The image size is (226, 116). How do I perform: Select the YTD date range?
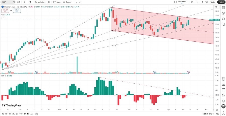pos(21,114)
